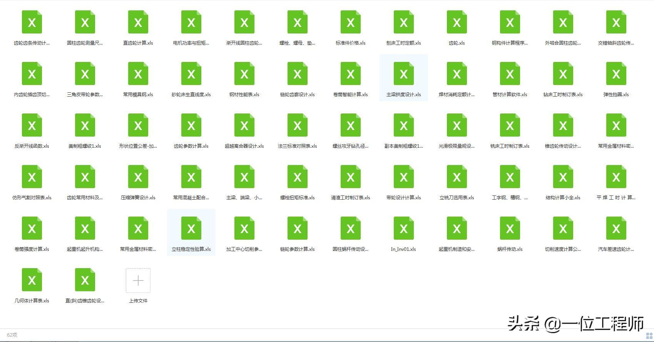654x342 pixels.
Task: Click the 上传文件 plus upload box
Action: pyautogui.click(x=138, y=280)
